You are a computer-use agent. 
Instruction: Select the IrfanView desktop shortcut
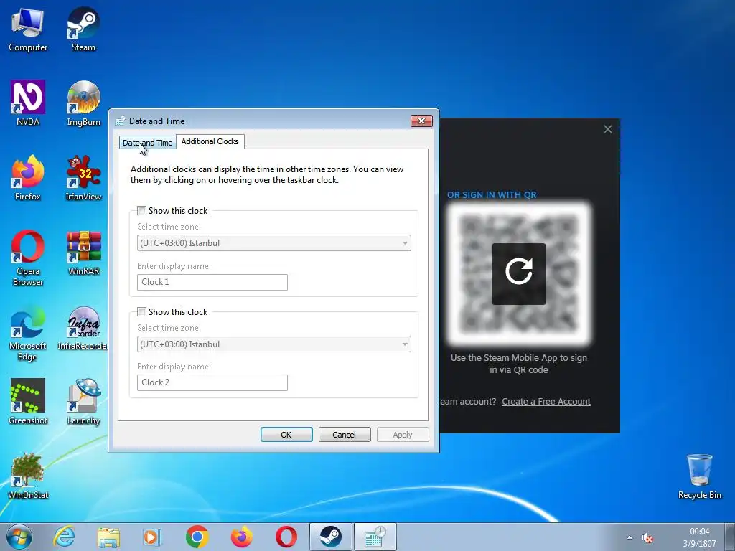tap(83, 179)
